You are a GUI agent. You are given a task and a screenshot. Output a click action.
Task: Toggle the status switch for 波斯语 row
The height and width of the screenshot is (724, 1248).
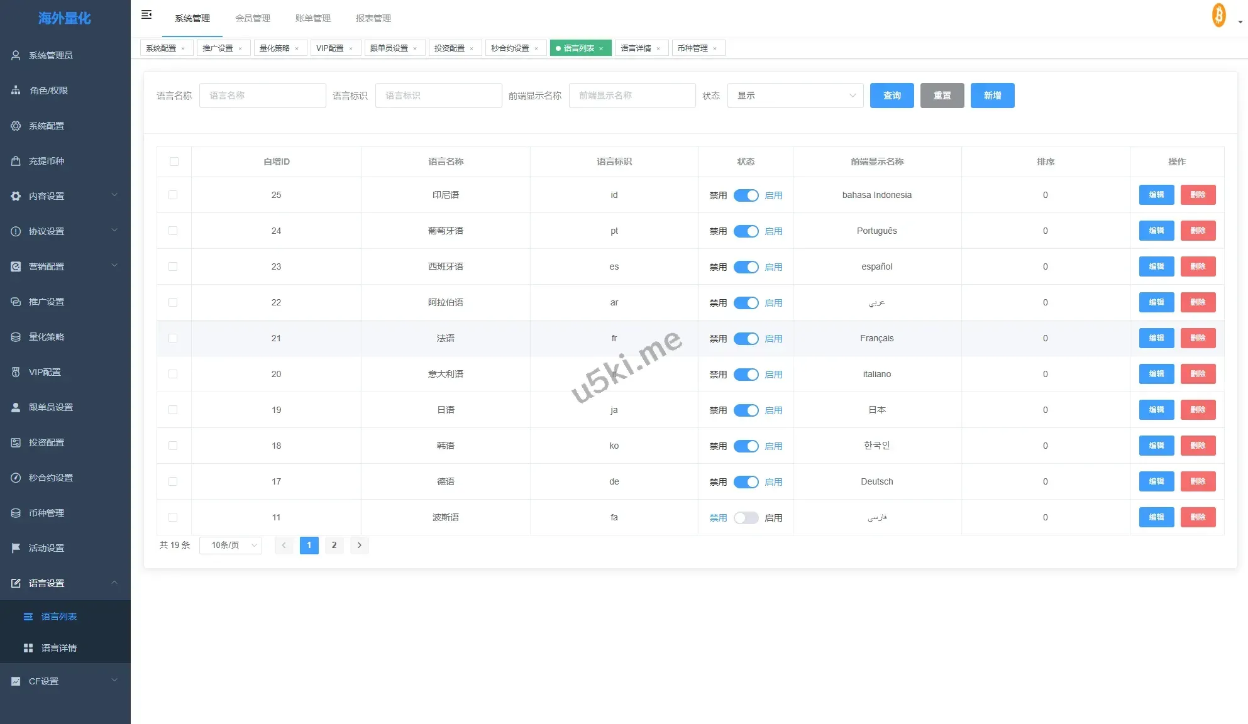point(746,518)
